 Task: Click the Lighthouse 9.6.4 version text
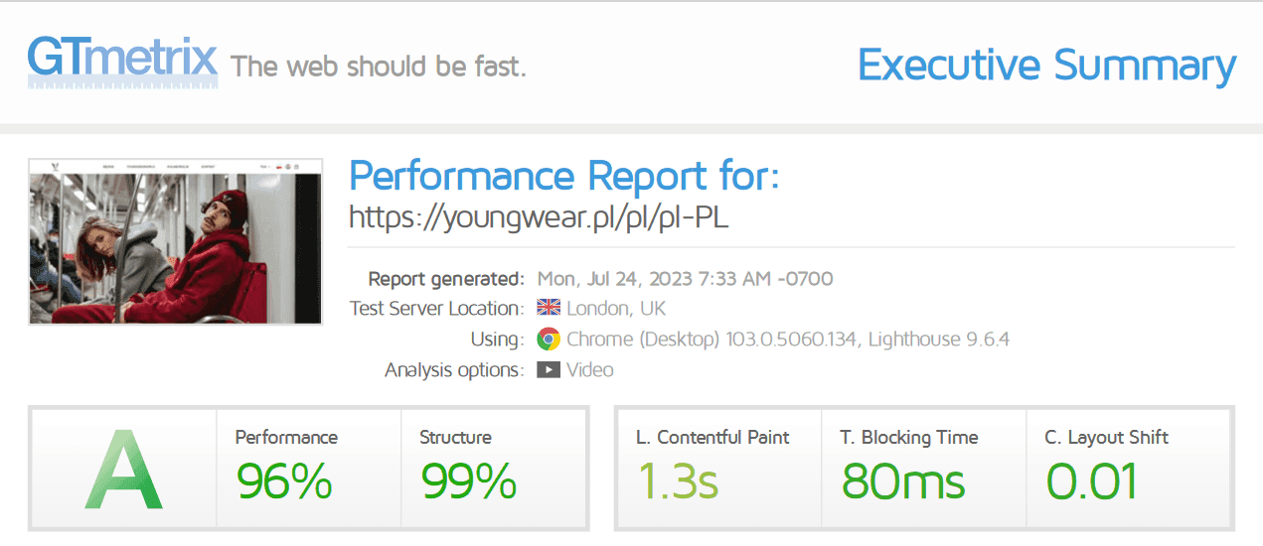(x=939, y=340)
